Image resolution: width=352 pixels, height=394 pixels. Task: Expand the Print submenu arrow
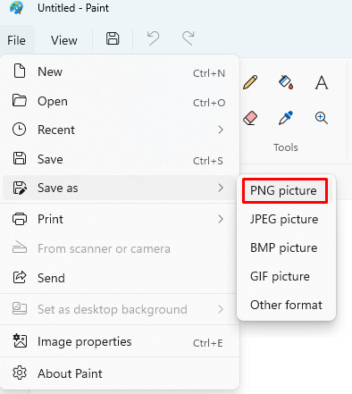point(221,219)
